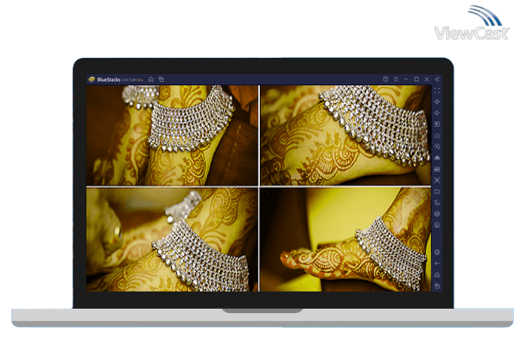The image size is (520, 357).
Task: Open settings gear in sidebar
Action: pos(437,253)
